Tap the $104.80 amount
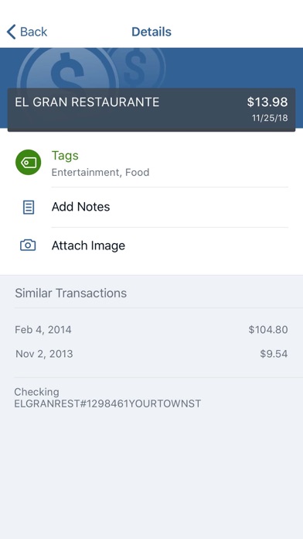Image resolution: width=303 pixels, height=539 pixels. pyautogui.click(x=268, y=330)
